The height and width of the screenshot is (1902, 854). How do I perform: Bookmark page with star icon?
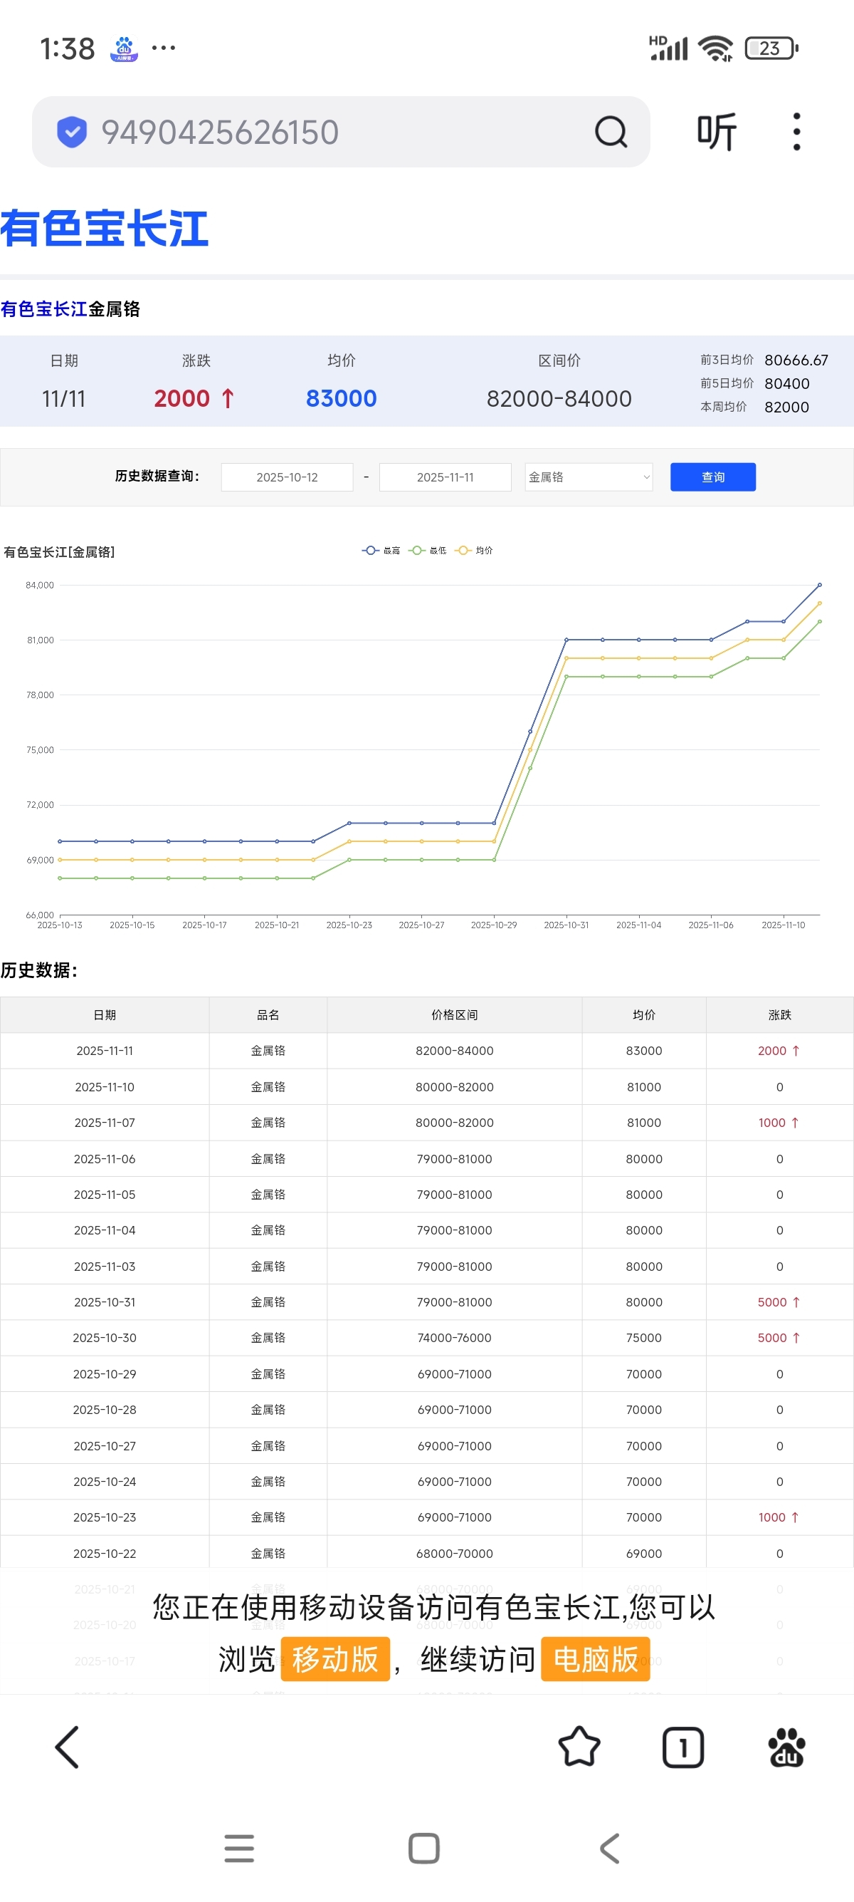(579, 1747)
